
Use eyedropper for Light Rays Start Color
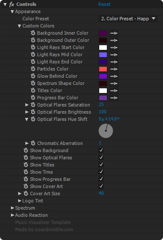pyautogui.click(x=114, y=47)
